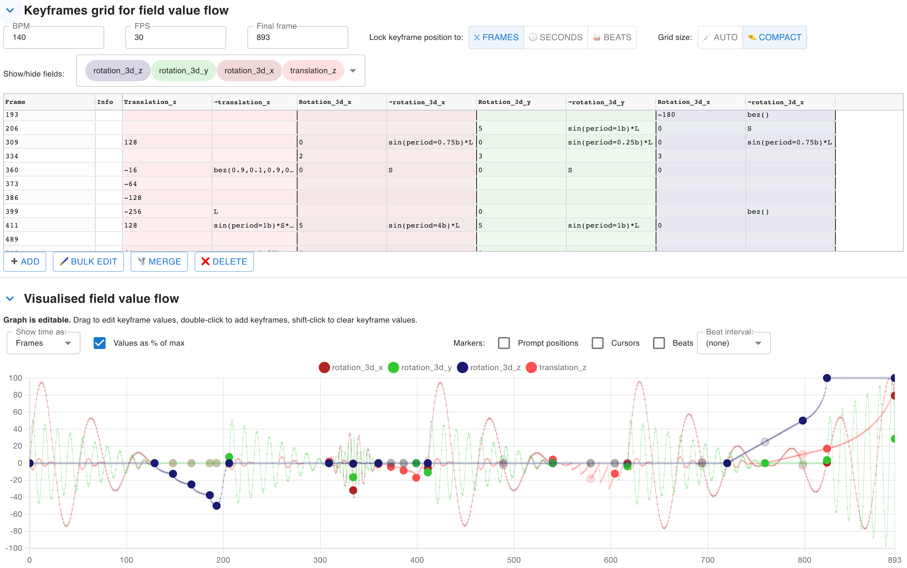Enable Cursors markers checkbox

[x=598, y=343]
